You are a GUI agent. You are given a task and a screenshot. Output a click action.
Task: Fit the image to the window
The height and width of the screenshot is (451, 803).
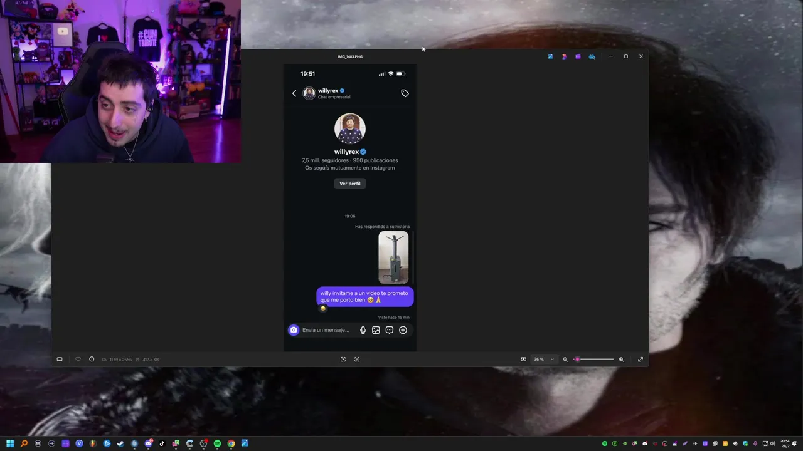pos(343,360)
